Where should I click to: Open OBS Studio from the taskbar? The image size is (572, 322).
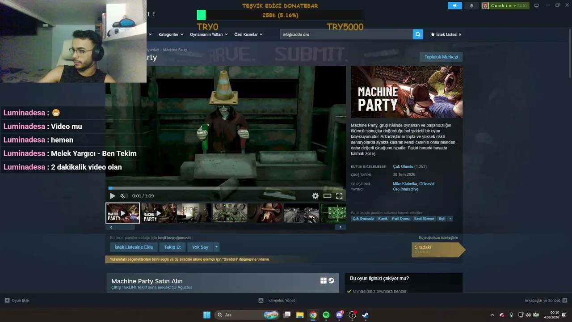click(x=352, y=315)
